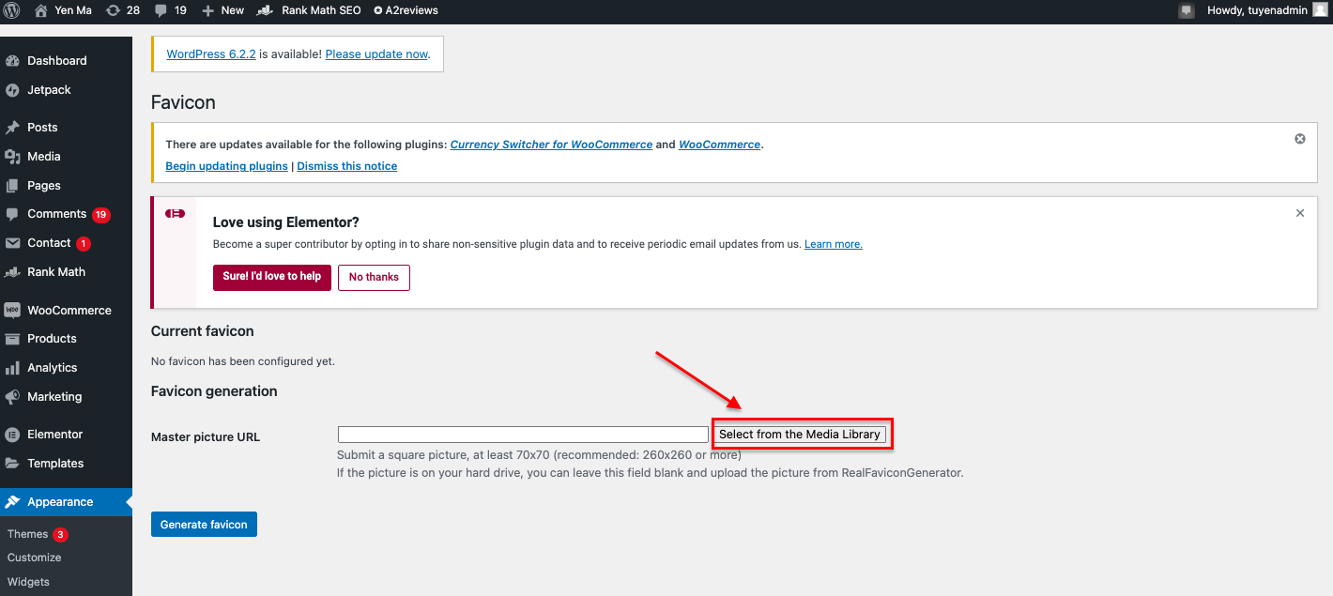Click the red 1 badge next to Contact
This screenshot has width=1333, height=596.
[x=84, y=244]
